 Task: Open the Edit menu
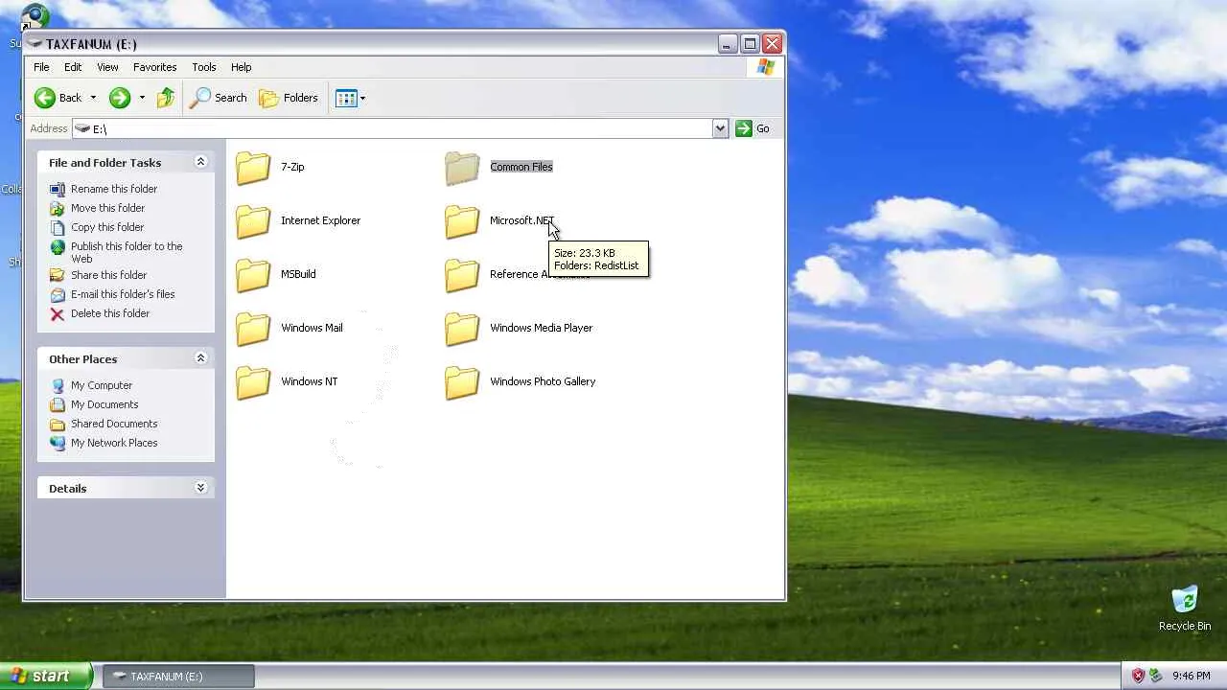point(73,67)
